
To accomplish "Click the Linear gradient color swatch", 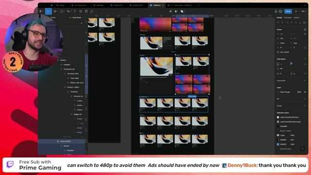I will click(x=278, y=135).
